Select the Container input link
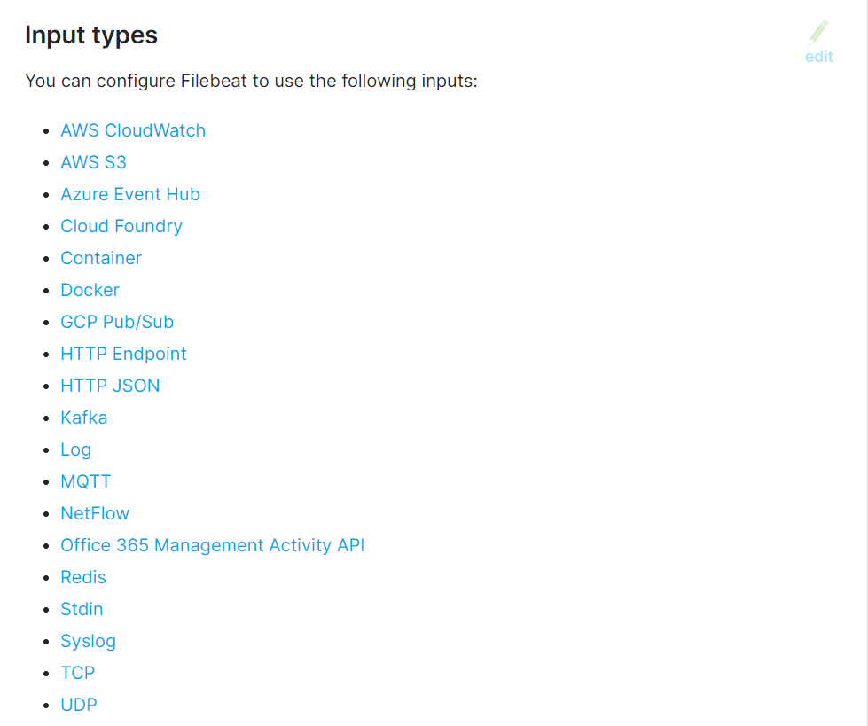Screen dimensions: 868x726 tap(101, 258)
